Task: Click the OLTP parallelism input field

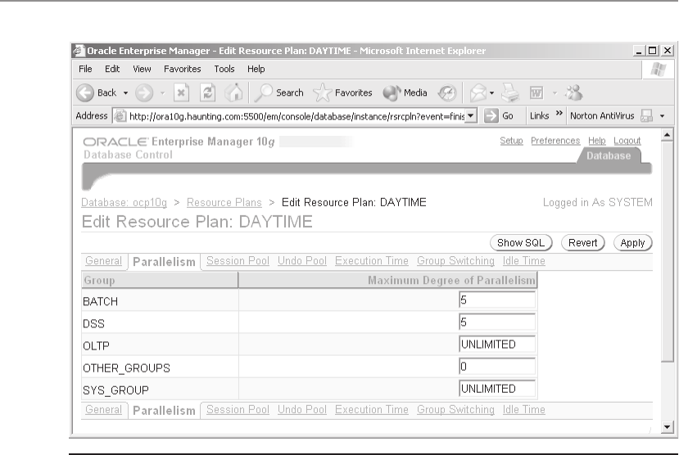Action: [x=497, y=344]
